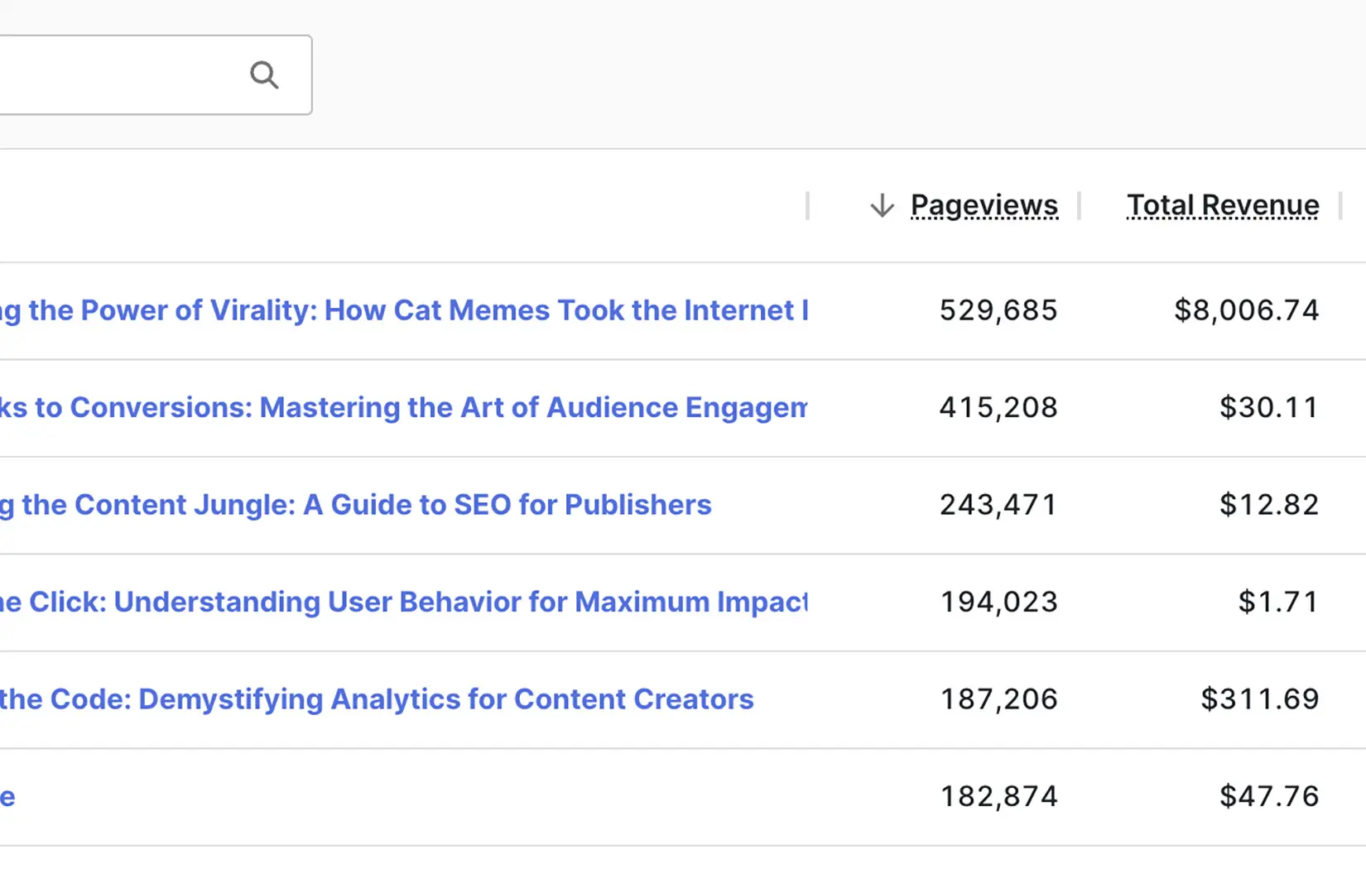Open the Guide to SEO for Publishers
The height and width of the screenshot is (869, 1366).
(356, 505)
